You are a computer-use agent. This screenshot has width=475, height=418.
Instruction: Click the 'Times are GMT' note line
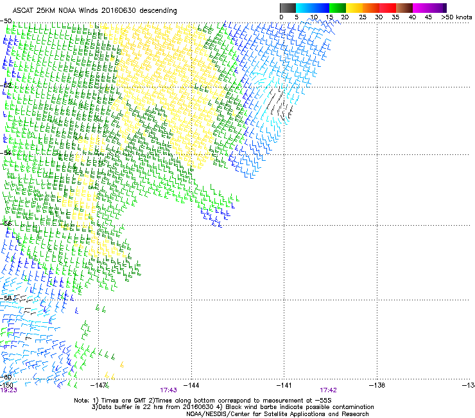click(202, 401)
